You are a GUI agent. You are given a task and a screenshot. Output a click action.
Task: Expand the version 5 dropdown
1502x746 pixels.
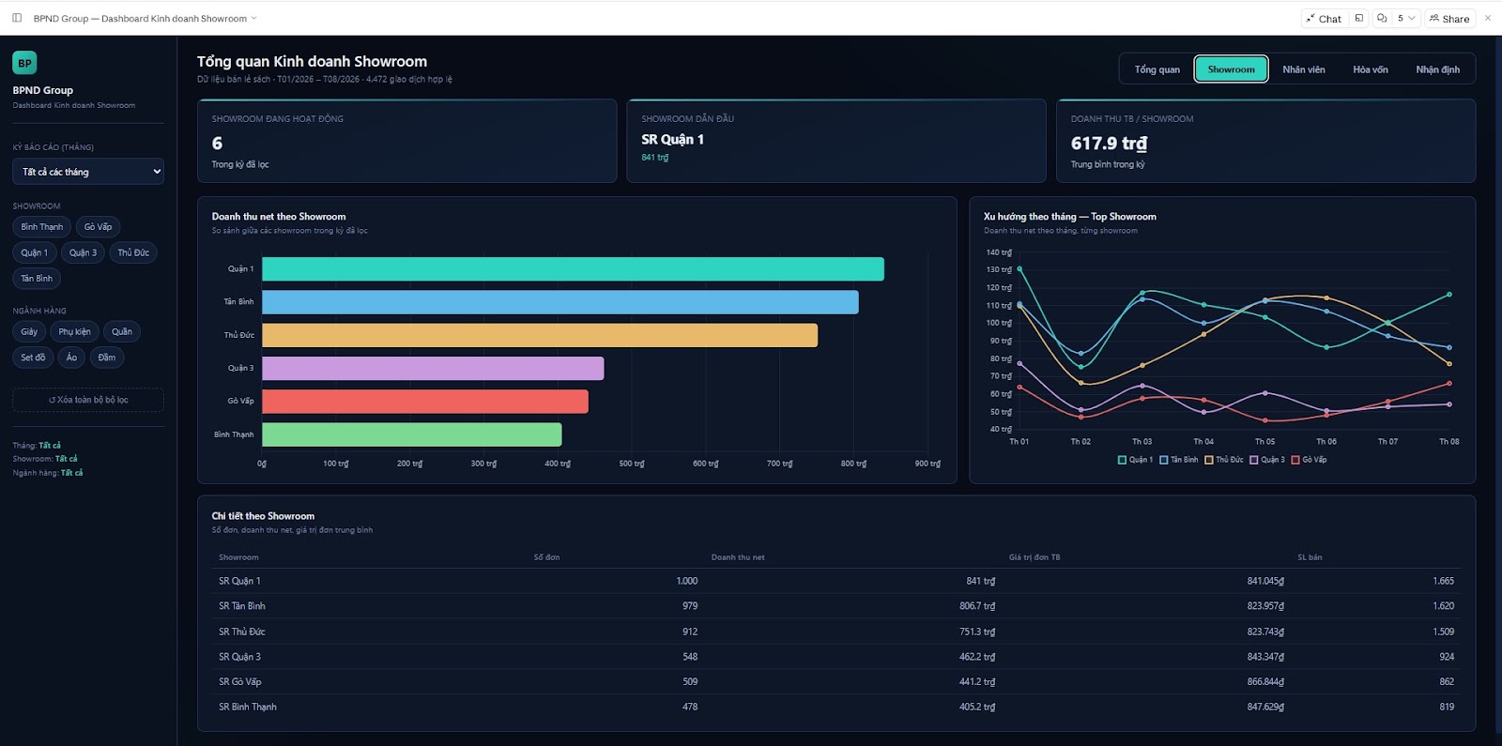[1405, 18]
